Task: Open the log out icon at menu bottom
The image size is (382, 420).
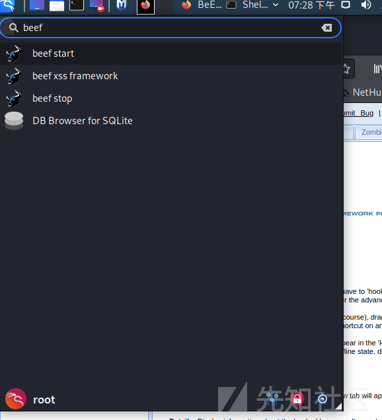Action: [x=323, y=399]
